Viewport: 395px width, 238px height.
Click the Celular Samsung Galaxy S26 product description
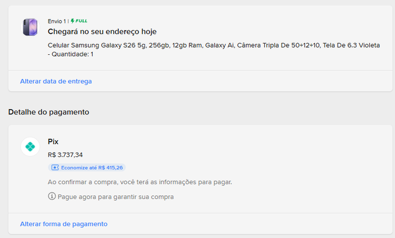[214, 50]
